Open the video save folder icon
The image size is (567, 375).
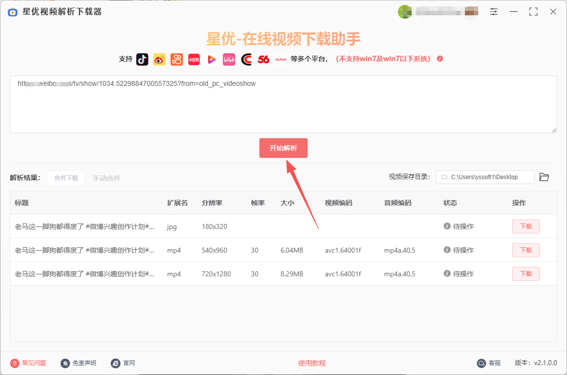(544, 177)
